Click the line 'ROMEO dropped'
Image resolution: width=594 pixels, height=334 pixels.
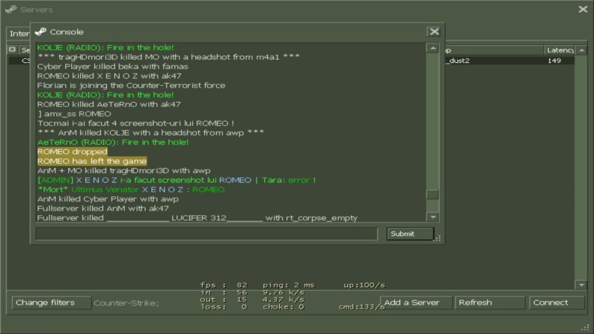tap(72, 152)
